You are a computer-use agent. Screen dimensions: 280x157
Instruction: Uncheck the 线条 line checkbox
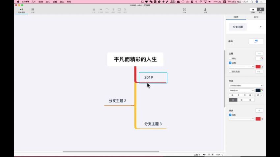pos(230,115)
